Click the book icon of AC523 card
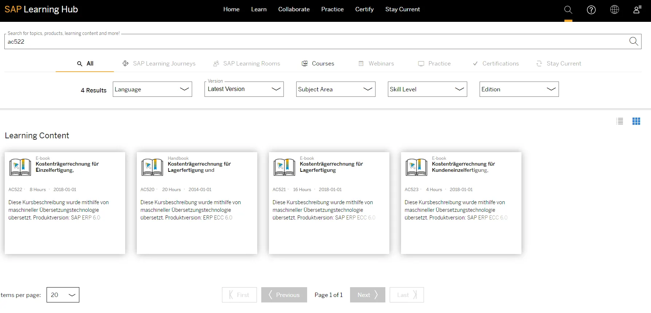This screenshot has width=651, height=313. [416, 167]
